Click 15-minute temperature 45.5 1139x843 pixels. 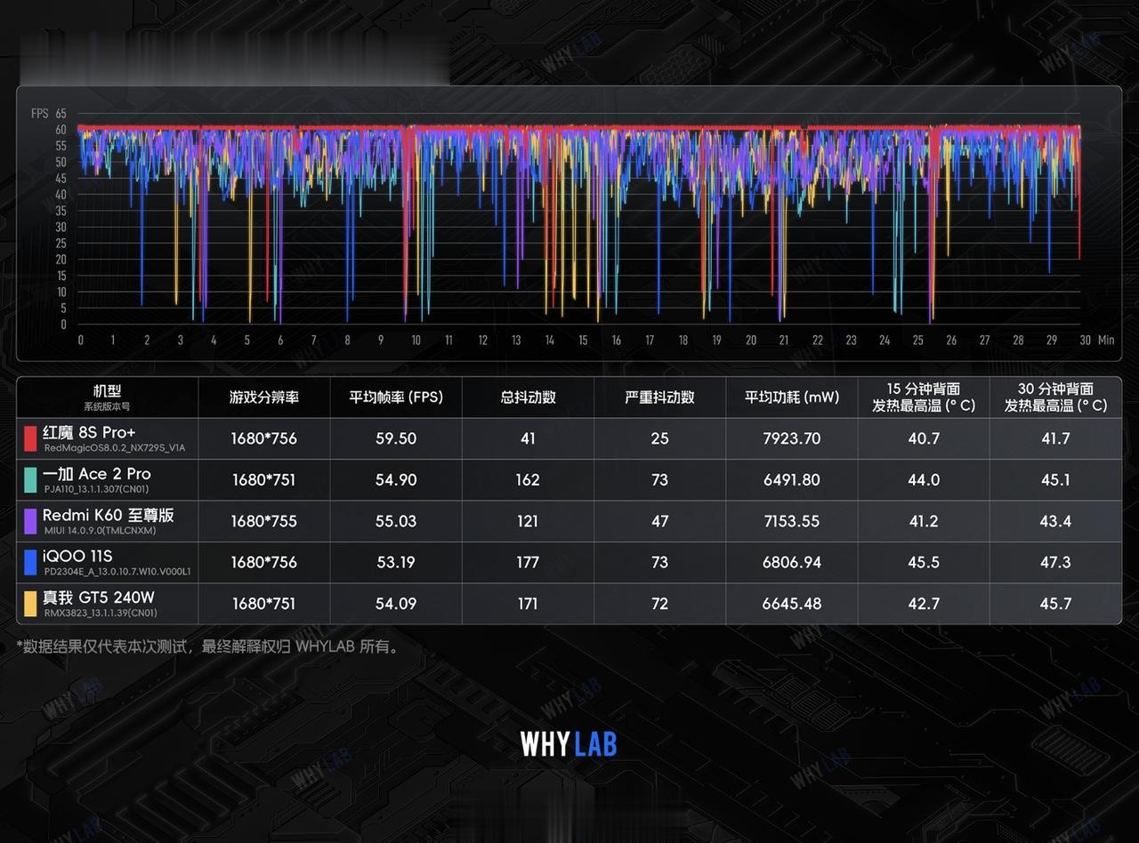(x=924, y=562)
